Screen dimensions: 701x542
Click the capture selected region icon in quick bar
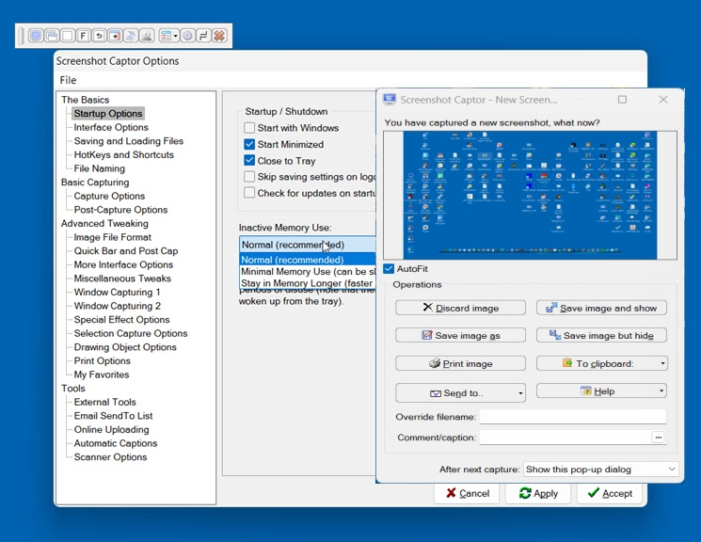click(68, 36)
